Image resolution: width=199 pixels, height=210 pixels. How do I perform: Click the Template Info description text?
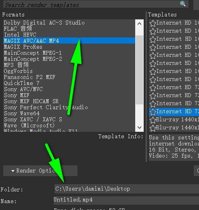click(x=174, y=147)
